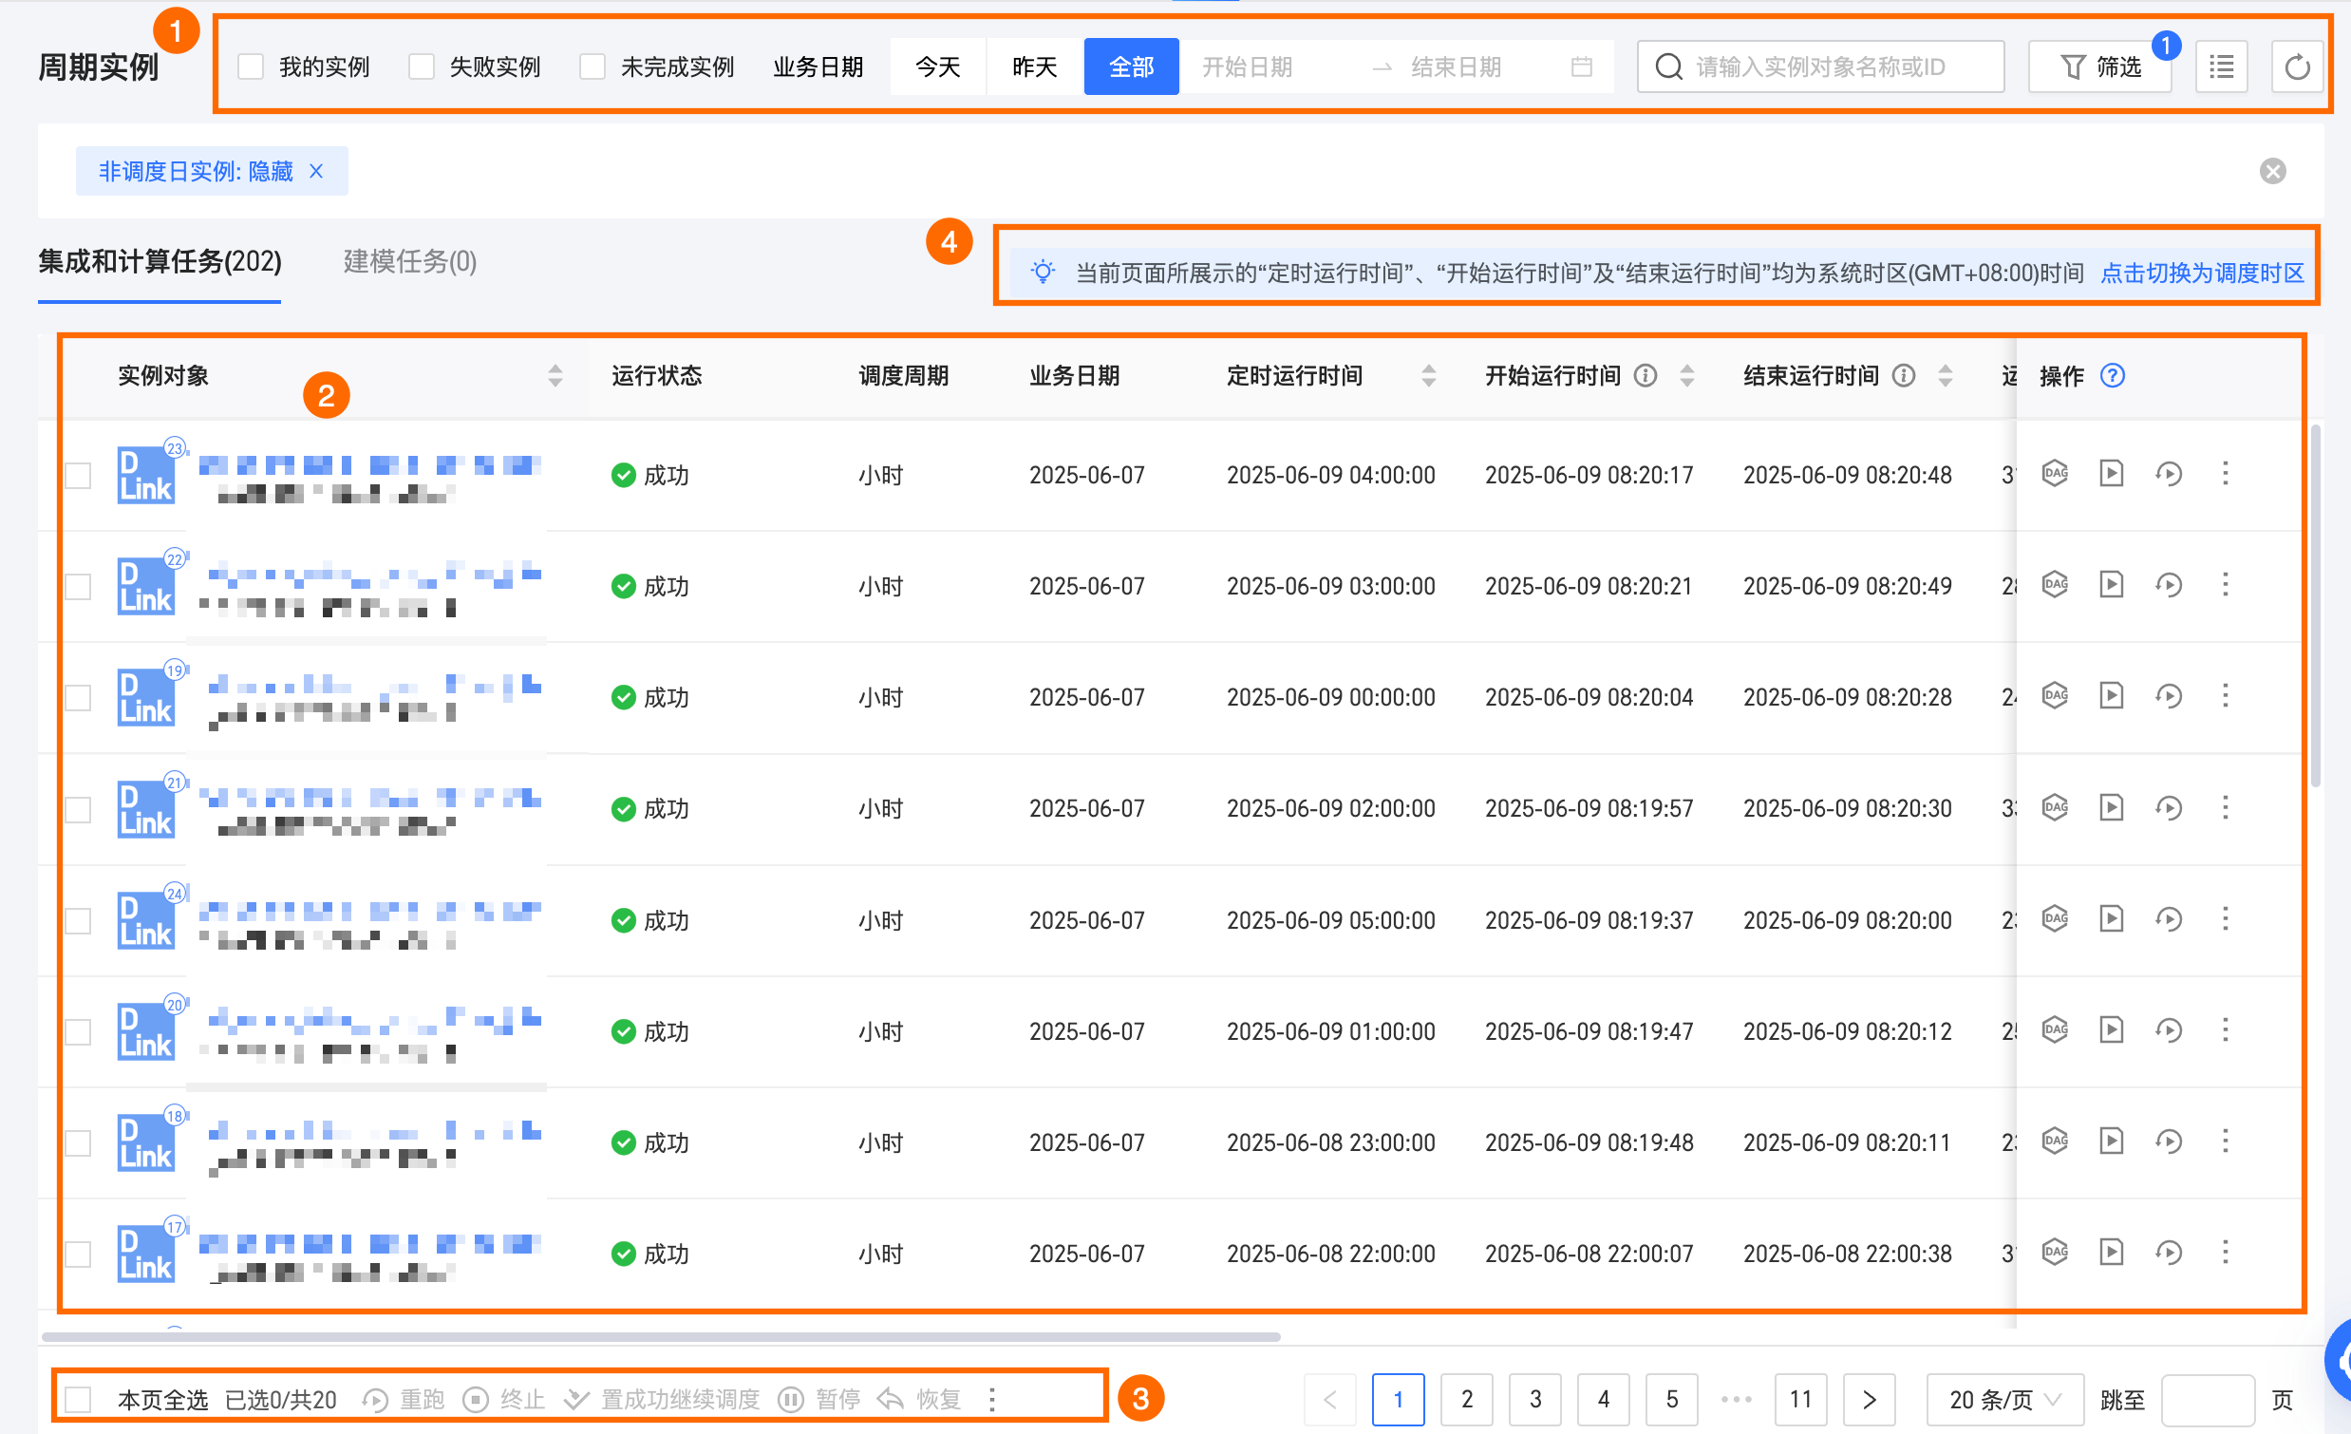Rerun icon in the 00:00:00 scheduled row
This screenshot has width=2351, height=1434.
point(2168,695)
